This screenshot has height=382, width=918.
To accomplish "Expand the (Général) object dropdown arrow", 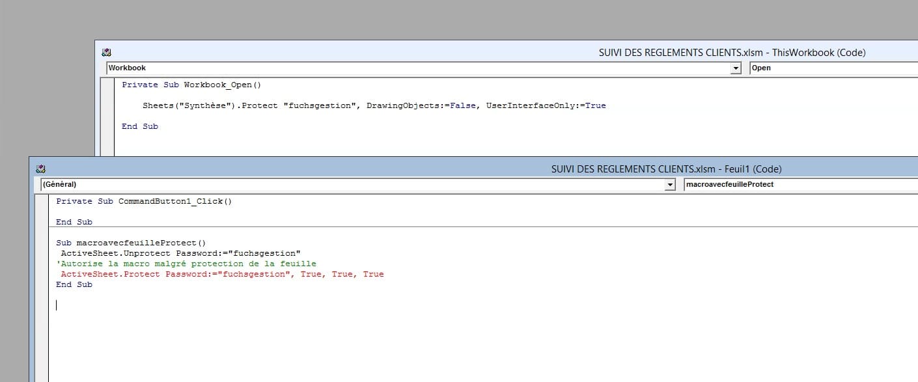I will (671, 185).
